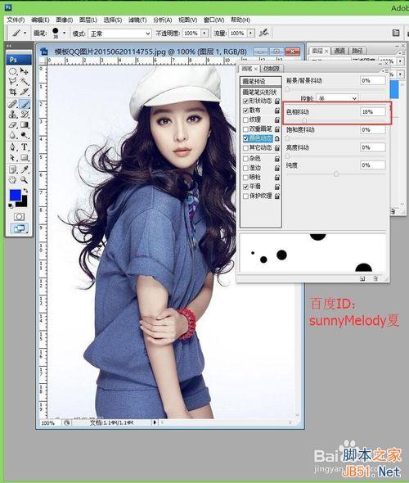Expand the 不透明度 opacity arrow
The height and width of the screenshot is (483, 409).
204,33
